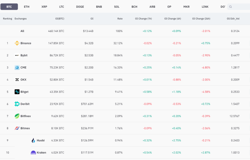Switch to the ETH tab

[x=26, y=7]
